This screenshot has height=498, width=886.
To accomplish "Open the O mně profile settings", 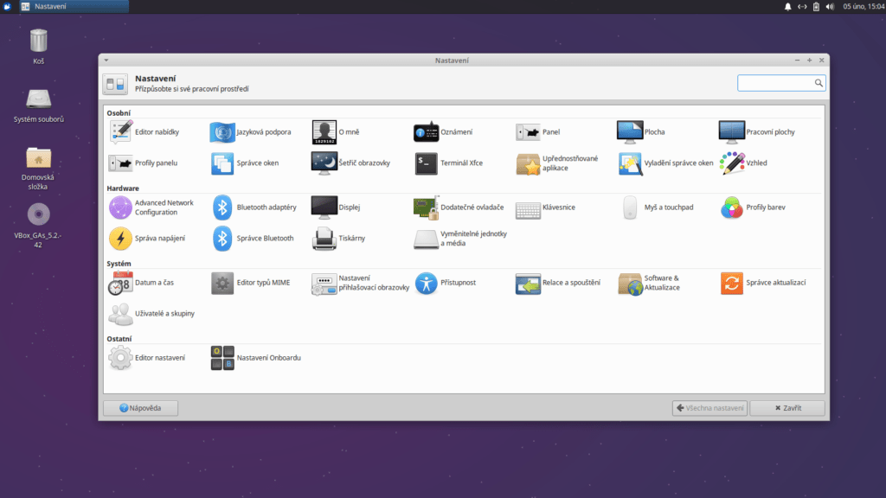I will click(x=335, y=132).
